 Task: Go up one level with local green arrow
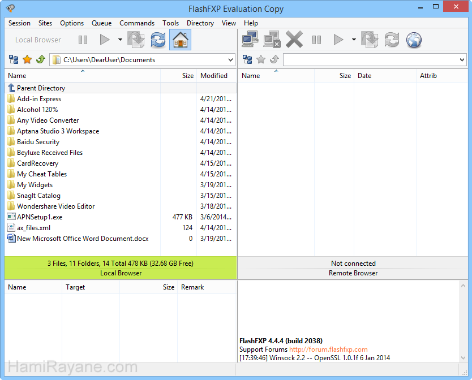[41, 59]
